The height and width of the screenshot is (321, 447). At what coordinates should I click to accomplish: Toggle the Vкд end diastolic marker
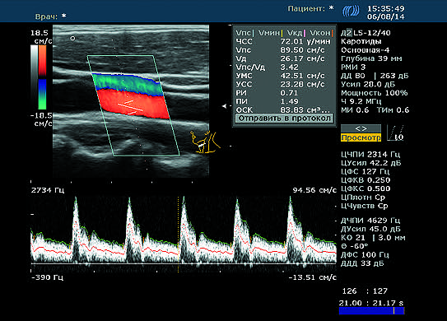(296, 33)
